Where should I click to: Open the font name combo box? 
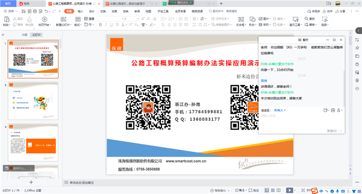(111, 19)
